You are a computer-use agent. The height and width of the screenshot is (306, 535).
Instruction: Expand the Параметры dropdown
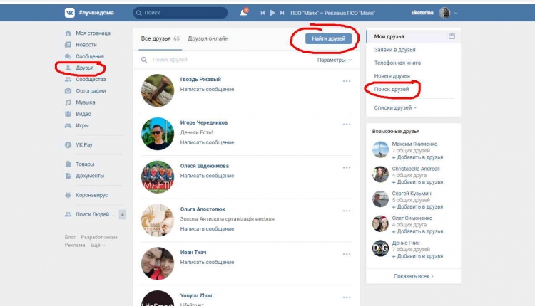click(334, 60)
